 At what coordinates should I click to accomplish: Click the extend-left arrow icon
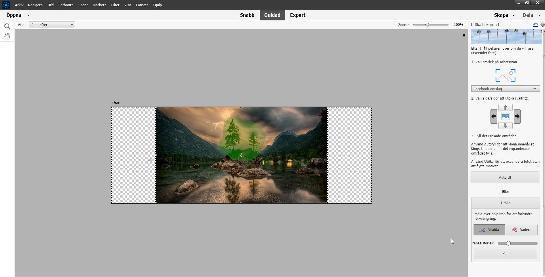pyautogui.click(x=494, y=117)
